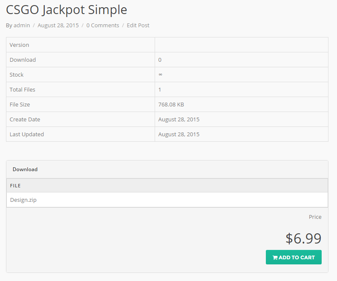
Task: Click the CSGO Jackpot Simple title
Action: coord(66,9)
